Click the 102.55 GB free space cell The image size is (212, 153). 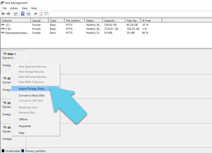[133, 29]
